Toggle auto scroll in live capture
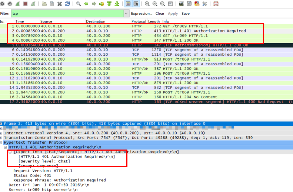Screen dimensions: 293x192 click(136, 4)
